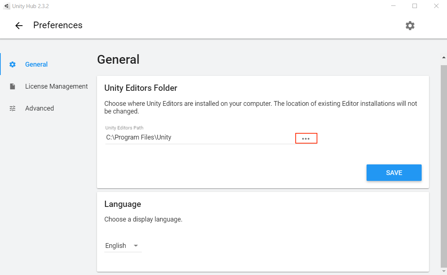
Task: Click the Unity Hub logo in title bar
Action: coord(6,6)
